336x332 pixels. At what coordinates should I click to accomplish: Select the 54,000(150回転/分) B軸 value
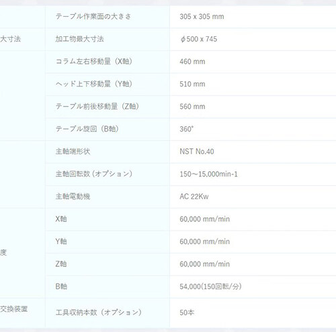click(210, 286)
